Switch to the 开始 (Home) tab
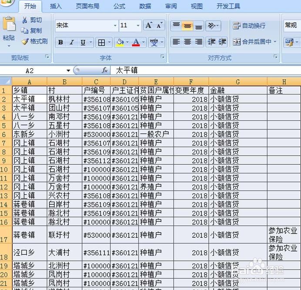This screenshot has height=290, width=301. pos(30,6)
